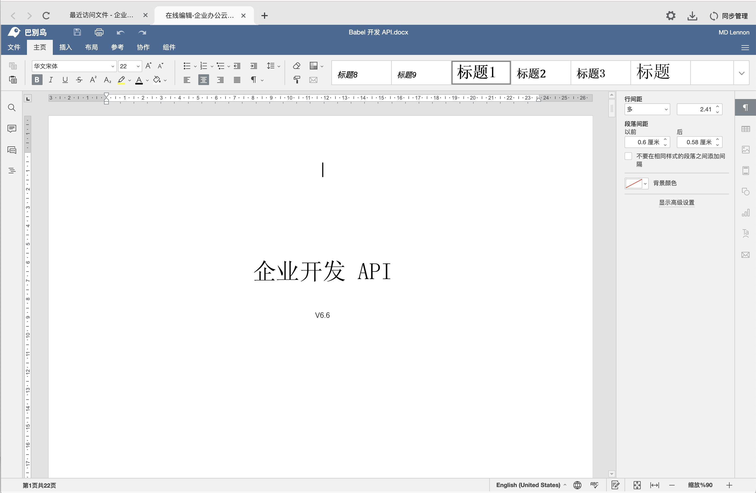Viewport: 756px width, 493px height.
Task: Apply 标题8 style
Action: 362,73
